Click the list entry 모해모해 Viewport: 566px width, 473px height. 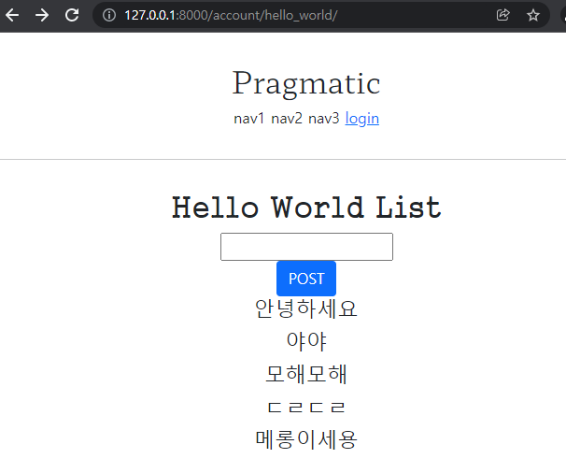click(x=306, y=374)
